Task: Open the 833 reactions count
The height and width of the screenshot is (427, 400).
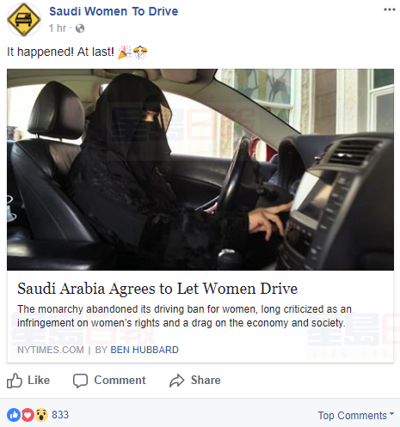Action: [x=60, y=415]
